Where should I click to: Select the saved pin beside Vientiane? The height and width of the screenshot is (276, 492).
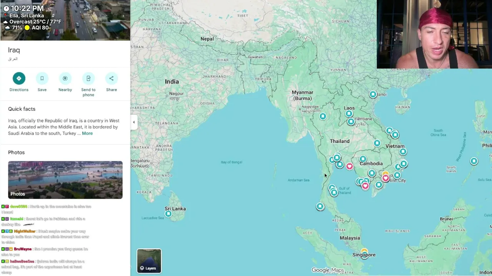pyautogui.click(x=351, y=122)
